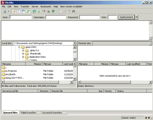Toggle the remote directory tree view
The width and height of the screenshot is (153, 120).
[23, 11]
